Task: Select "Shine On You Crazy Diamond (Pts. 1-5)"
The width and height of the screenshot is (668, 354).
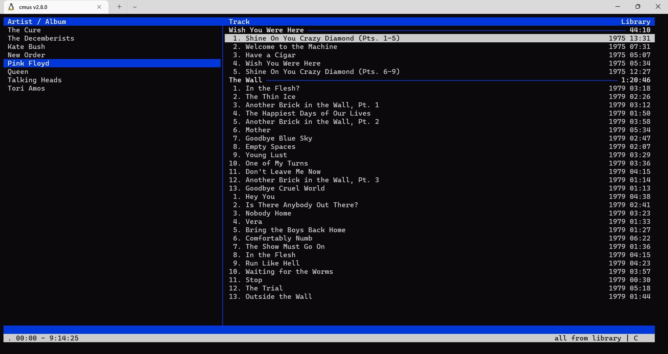Action: tap(440, 38)
